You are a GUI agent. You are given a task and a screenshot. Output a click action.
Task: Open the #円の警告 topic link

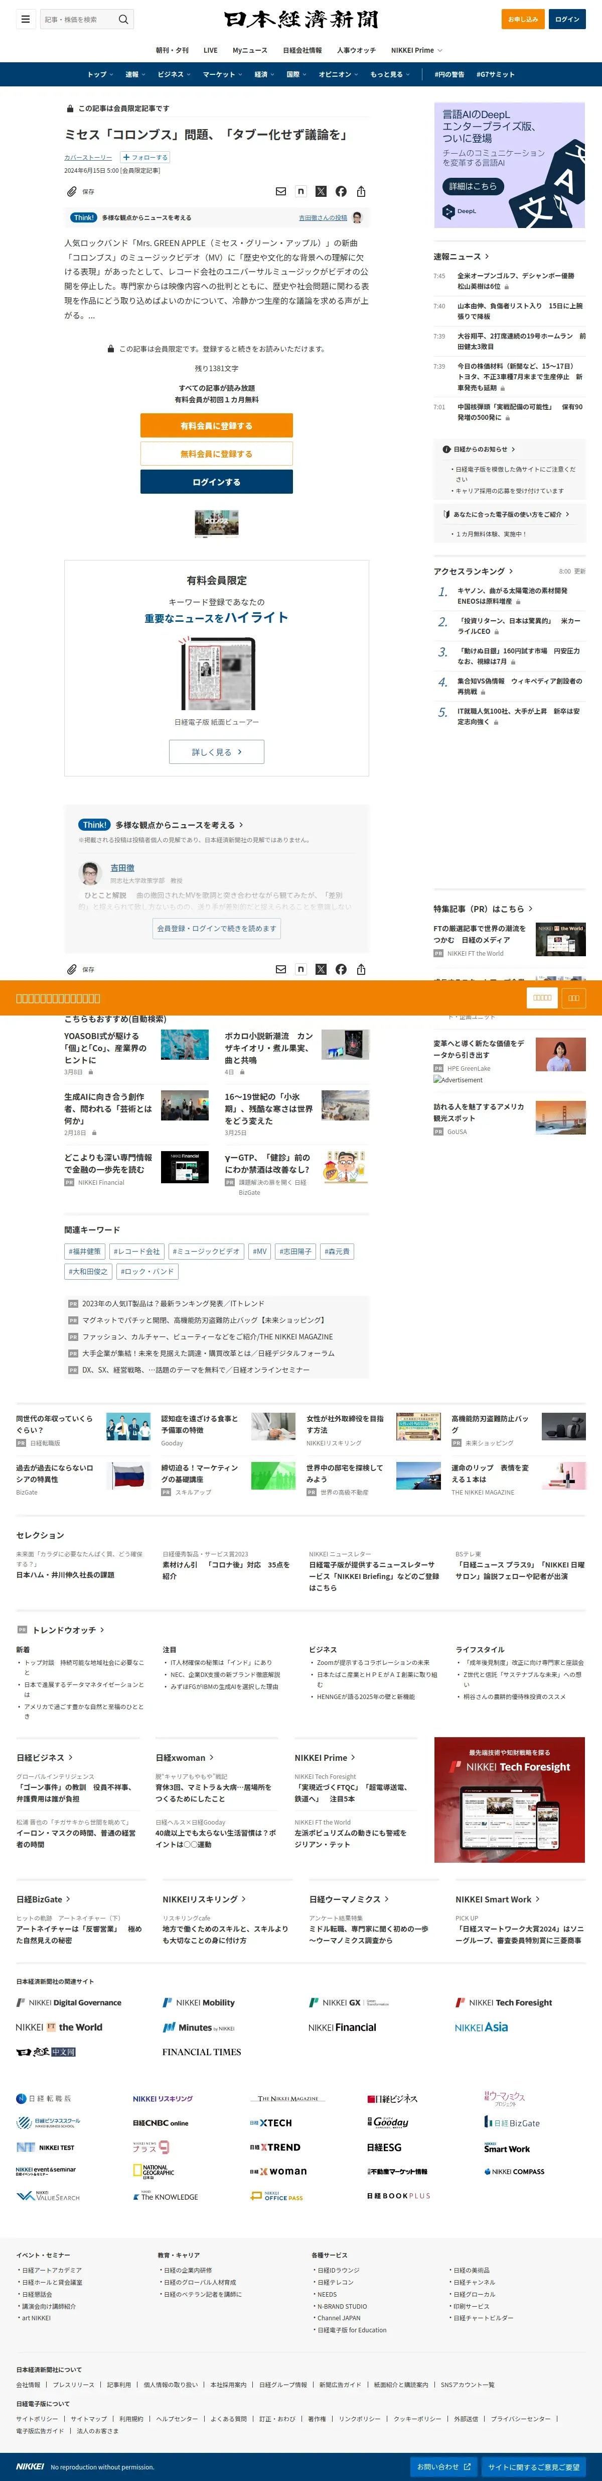click(448, 74)
